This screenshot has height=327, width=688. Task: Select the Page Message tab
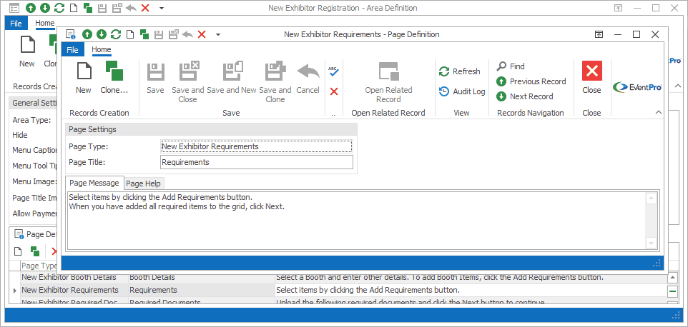94,183
